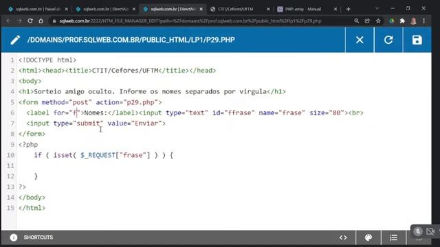Click the browser address bar URL
Screen dimensions: 440x247
coord(190,21)
